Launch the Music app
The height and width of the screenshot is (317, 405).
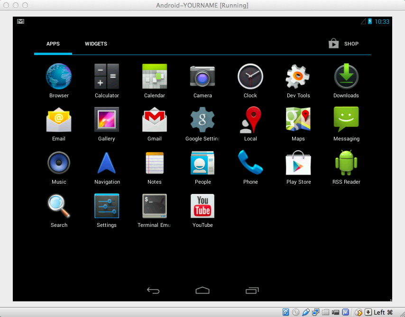(x=59, y=168)
